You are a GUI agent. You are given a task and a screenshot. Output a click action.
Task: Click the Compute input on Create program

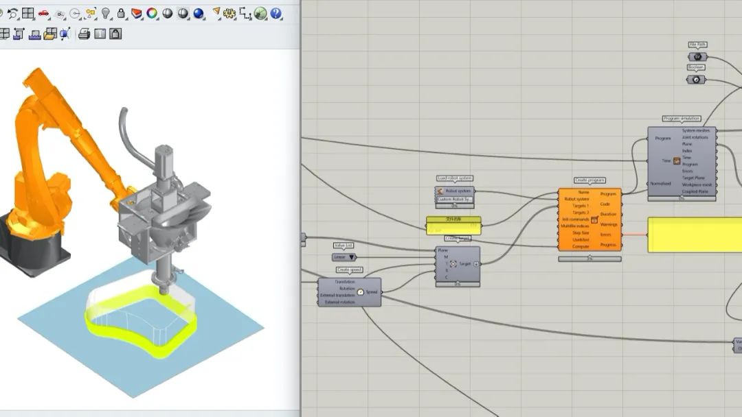click(581, 246)
